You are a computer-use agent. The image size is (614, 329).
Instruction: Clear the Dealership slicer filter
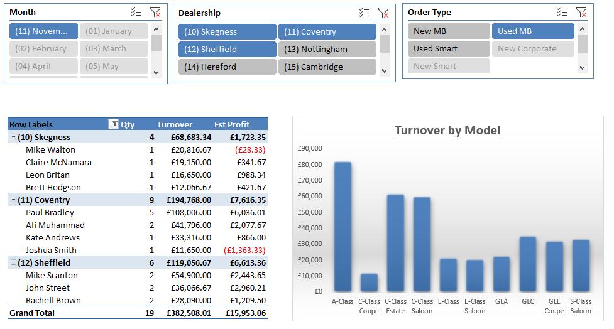coord(383,13)
